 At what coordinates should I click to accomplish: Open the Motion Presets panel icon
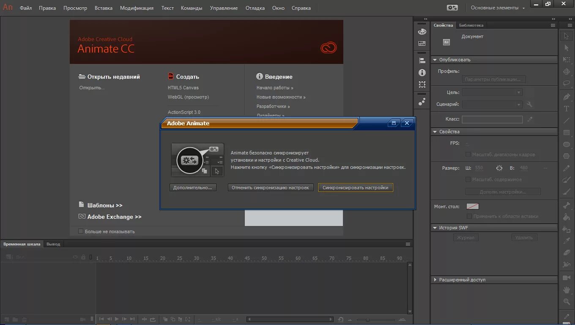click(x=422, y=102)
